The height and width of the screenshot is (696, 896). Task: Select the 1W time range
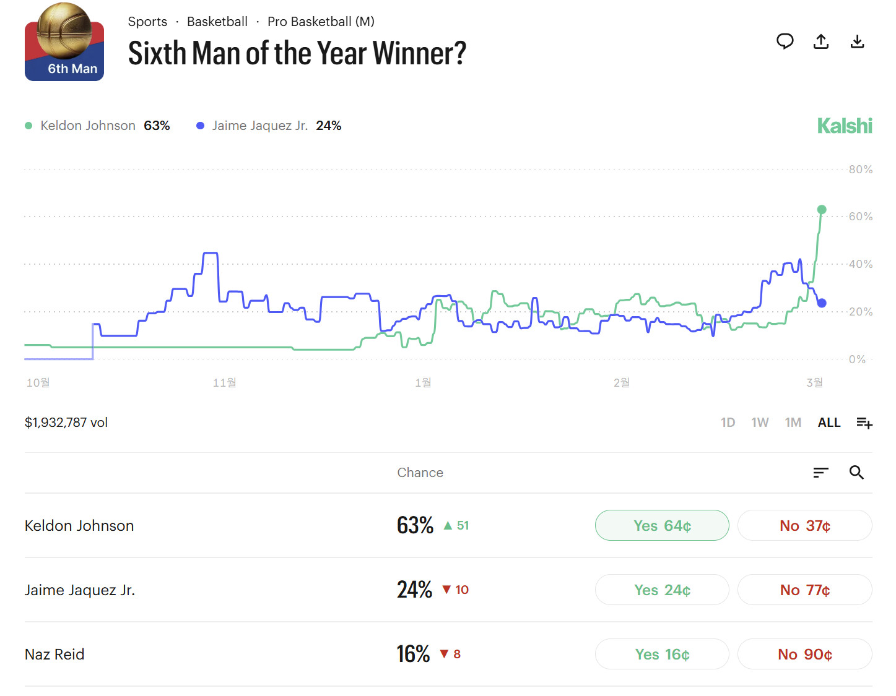click(760, 423)
